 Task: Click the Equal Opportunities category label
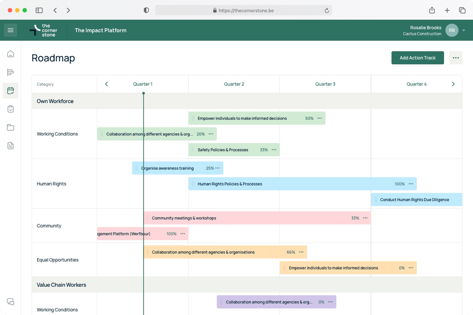(x=58, y=260)
